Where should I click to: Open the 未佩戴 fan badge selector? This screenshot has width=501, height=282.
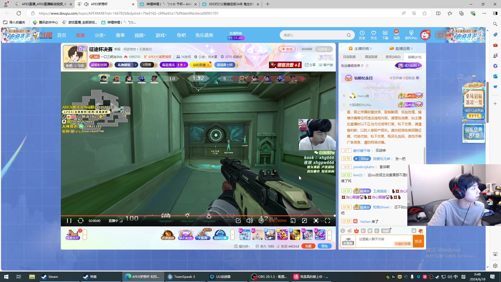click(x=348, y=241)
